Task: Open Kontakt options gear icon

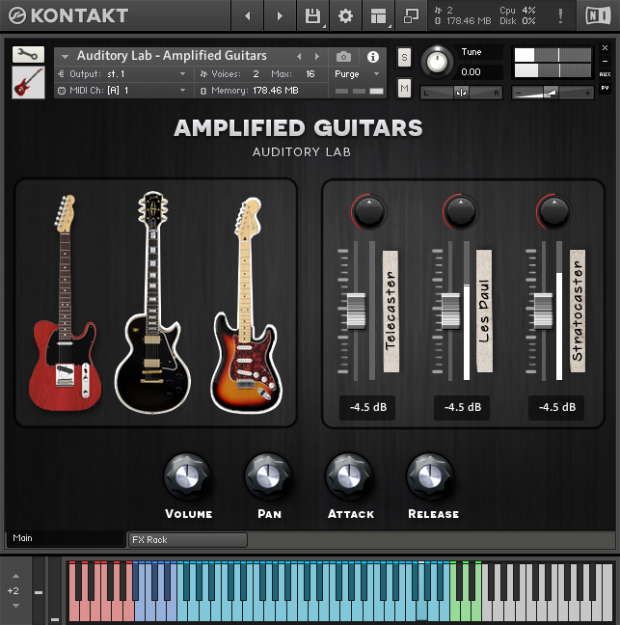Action: [345, 16]
